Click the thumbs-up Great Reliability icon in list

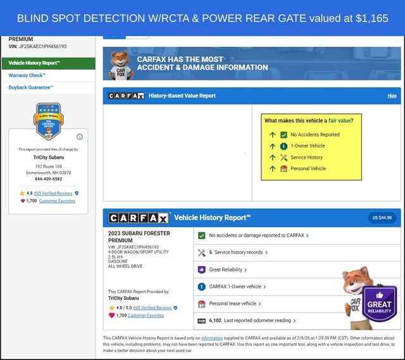(x=202, y=270)
